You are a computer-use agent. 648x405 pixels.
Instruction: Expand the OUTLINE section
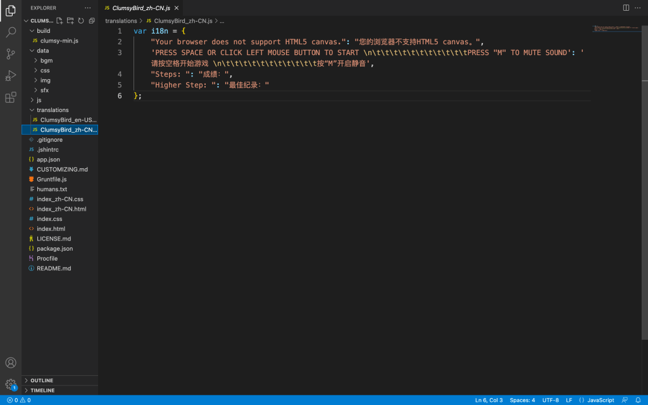click(42, 380)
